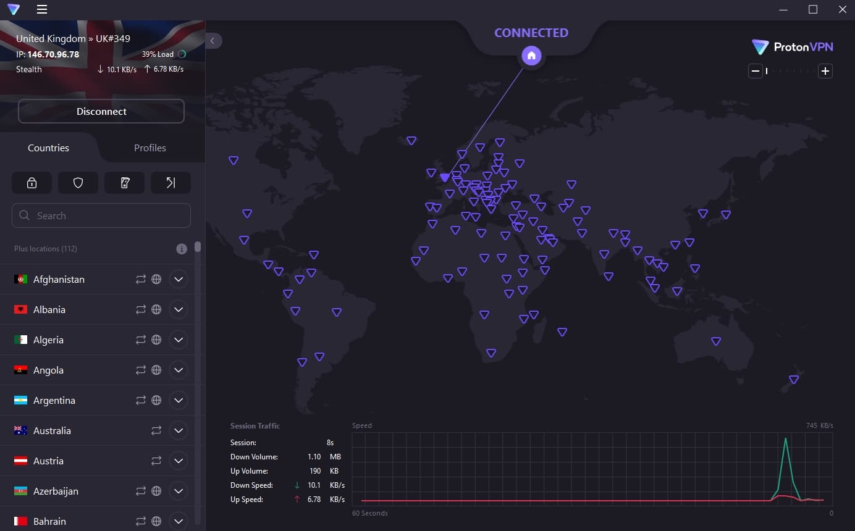Click the IP address 146.70.96.78

point(53,54)
